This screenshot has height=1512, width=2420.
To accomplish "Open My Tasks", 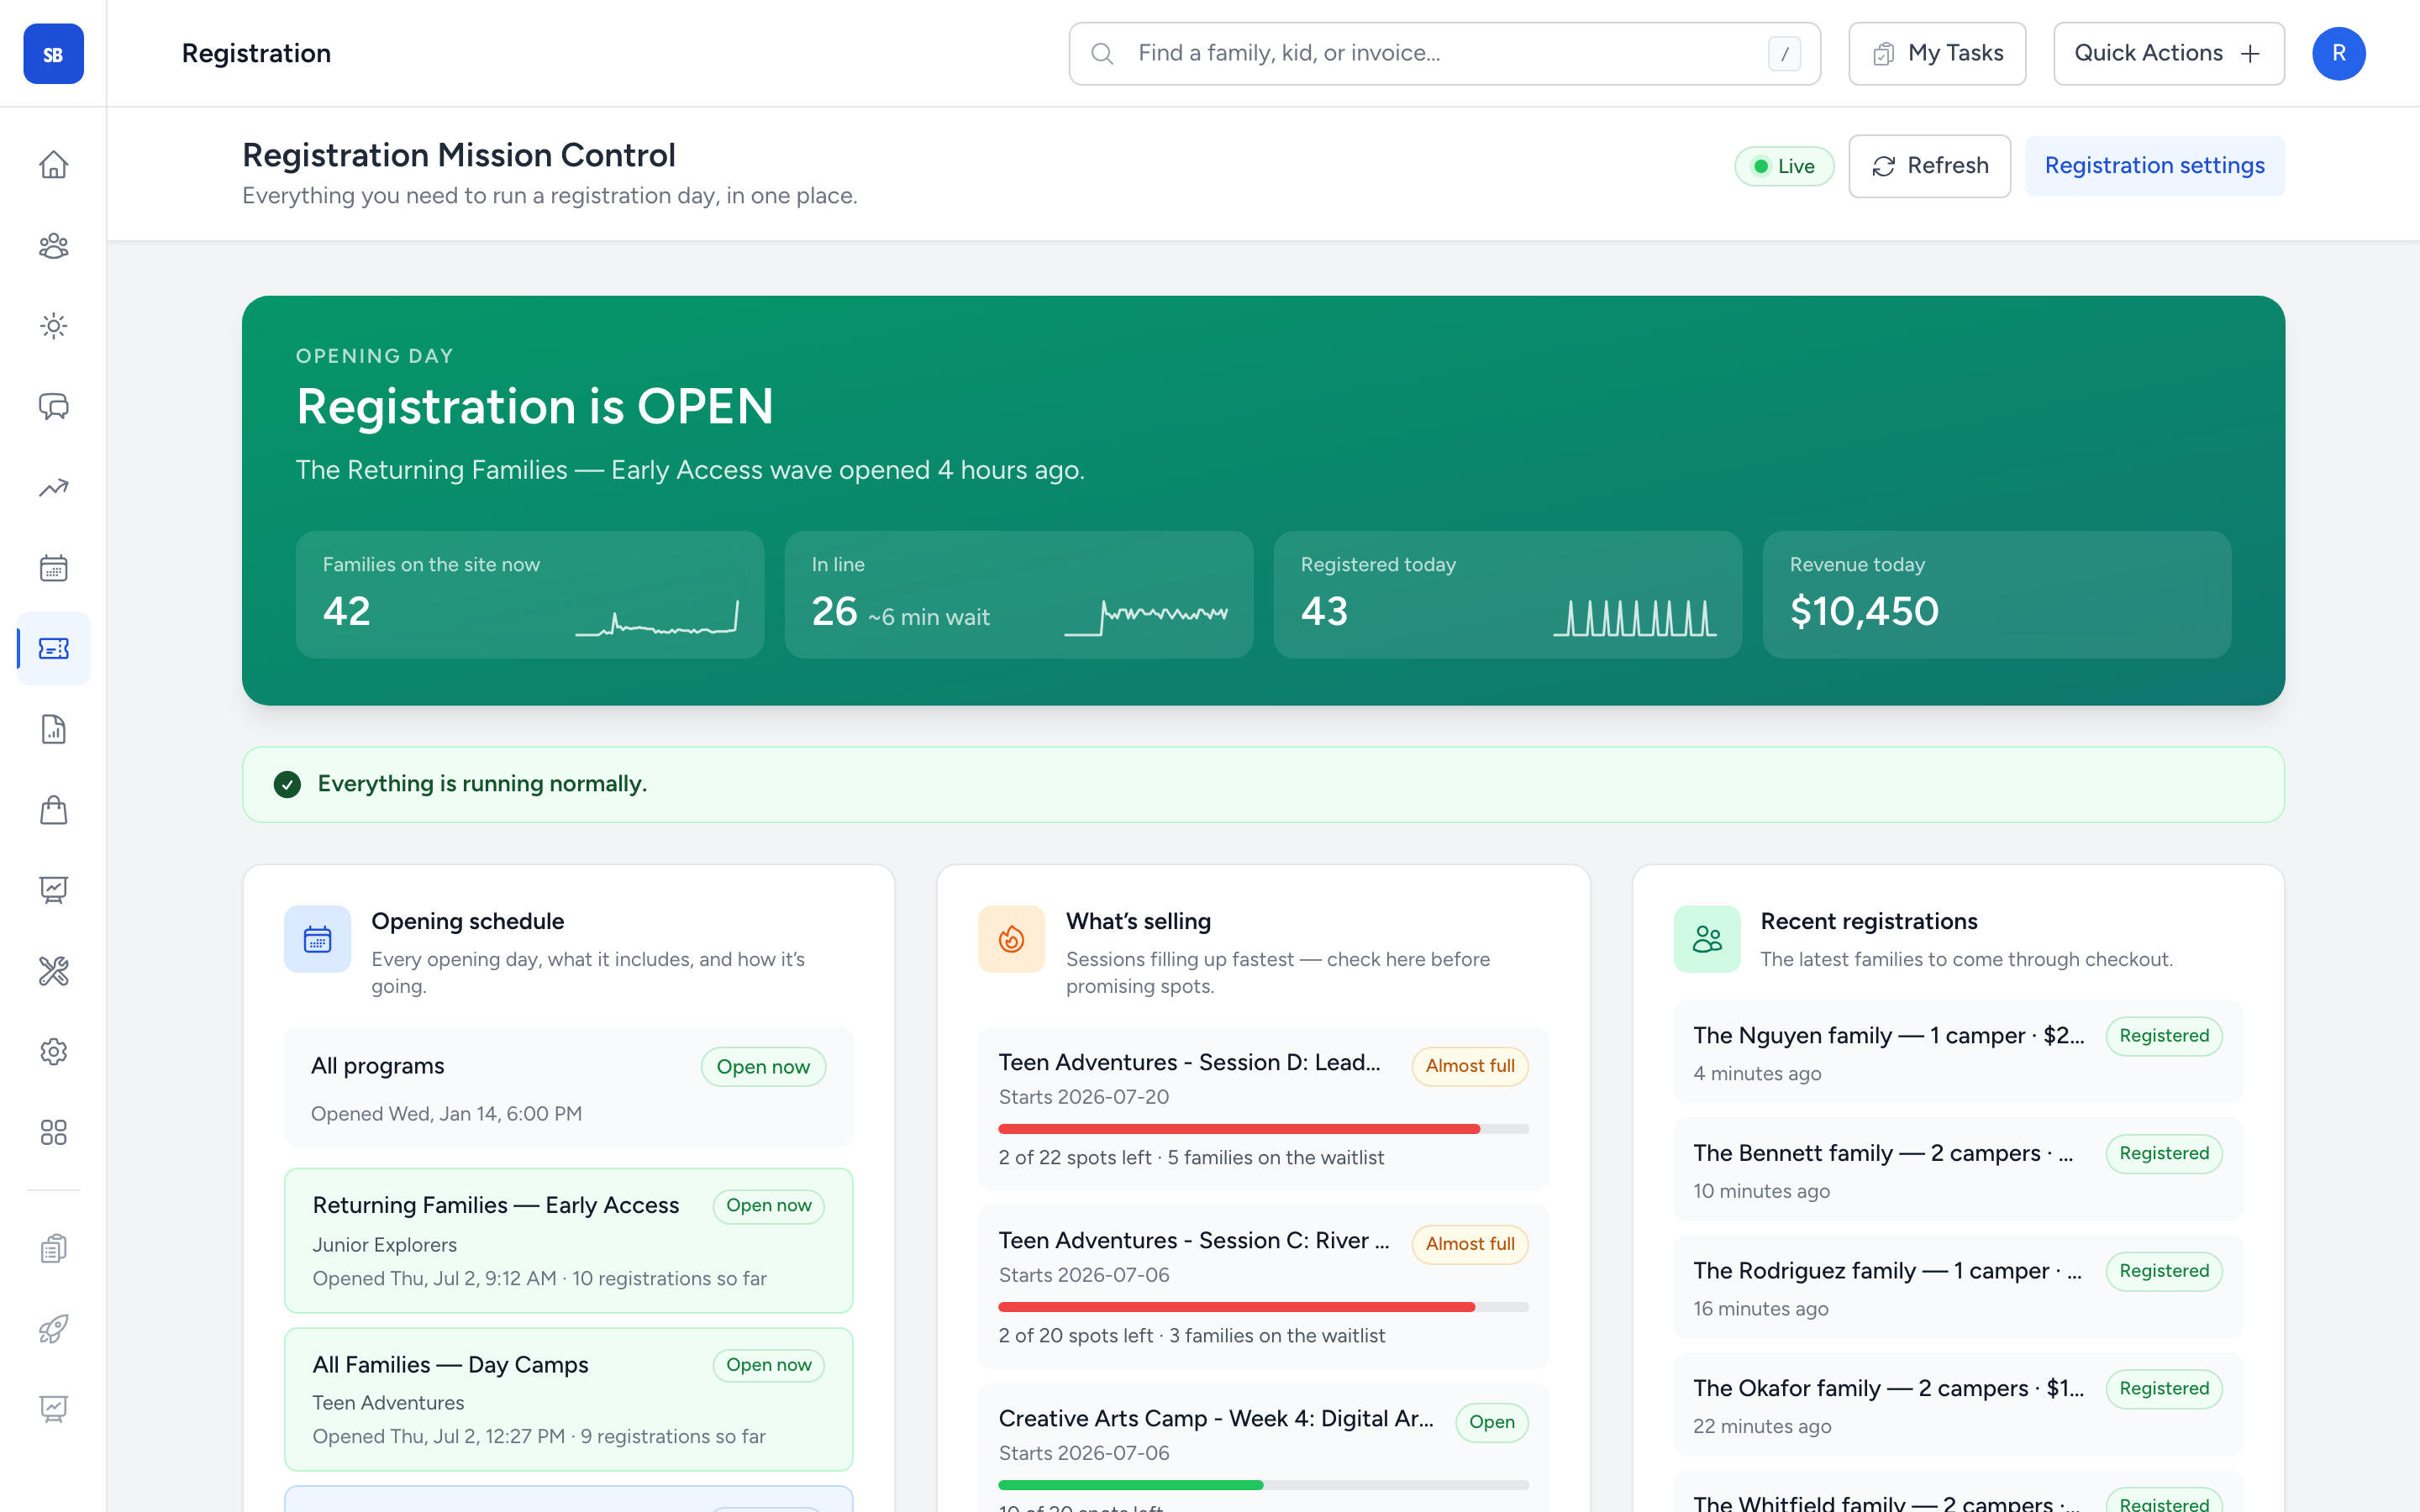I will pyautogui.click(x=1937, y=54).
